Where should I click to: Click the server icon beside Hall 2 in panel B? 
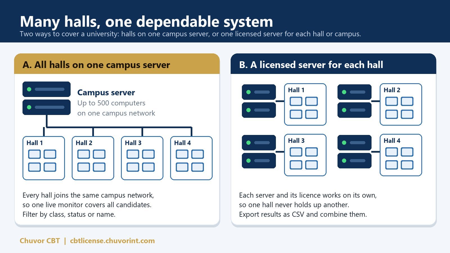[x=354, y=101]
